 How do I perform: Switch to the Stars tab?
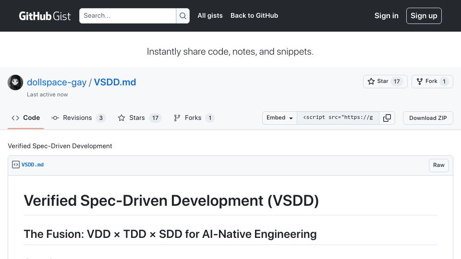click(x=139, y=118)
